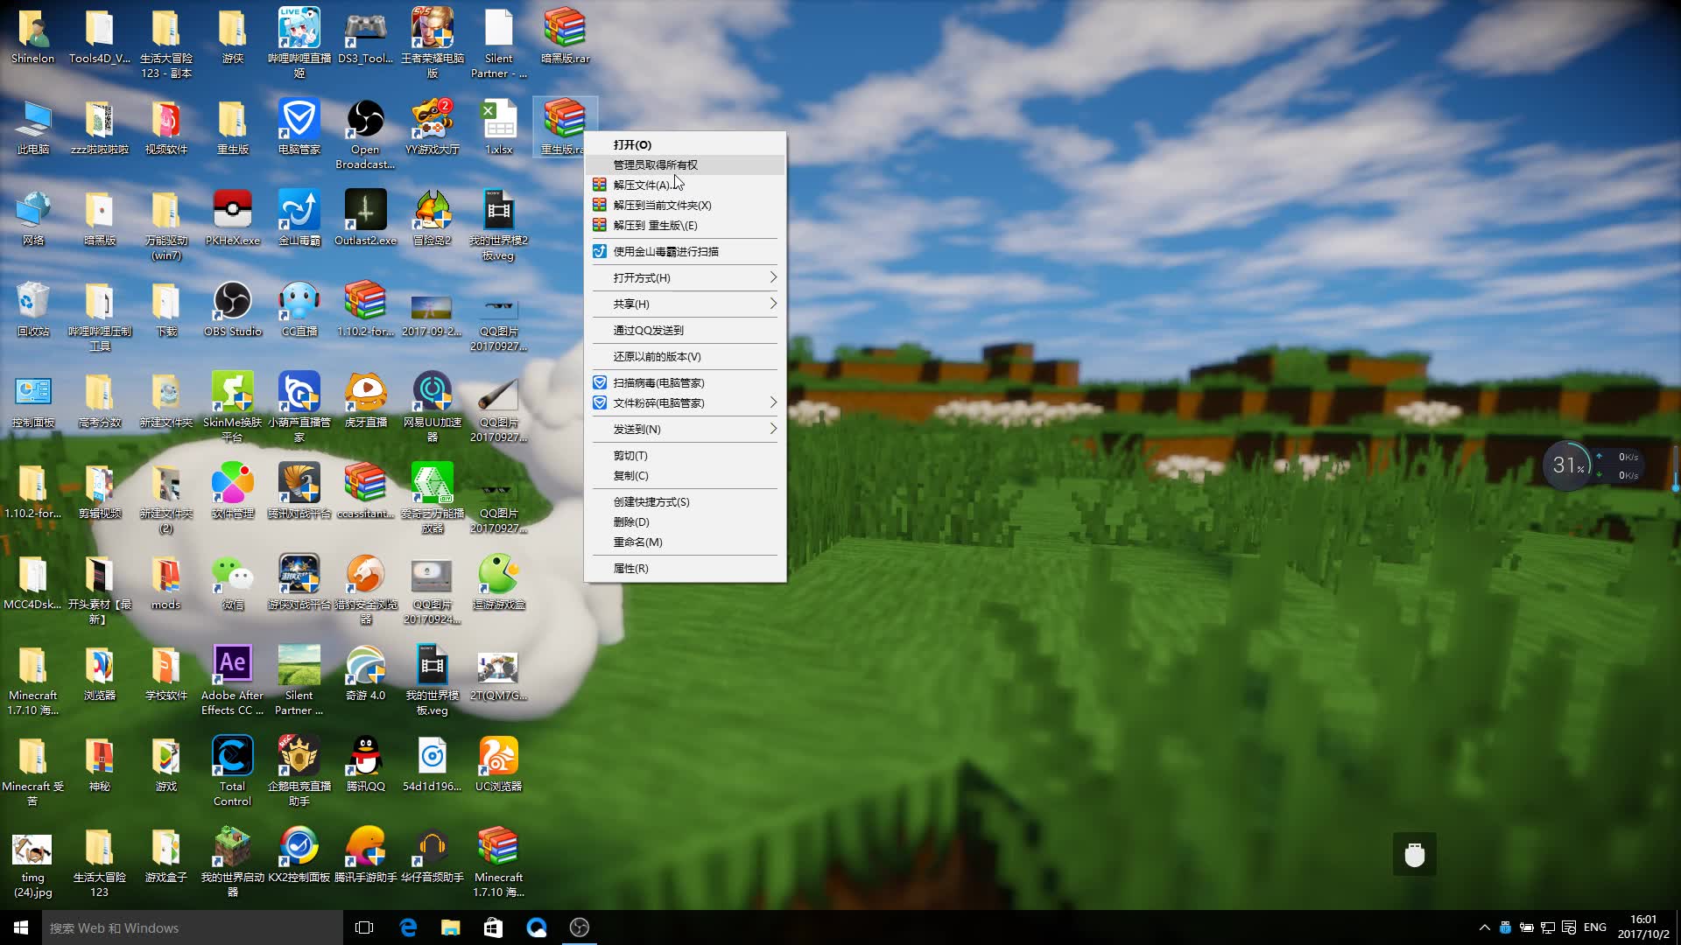Choose 打开(O) in the context menu
Viewport: 1681px width, 945px height.
pos(685,144)
